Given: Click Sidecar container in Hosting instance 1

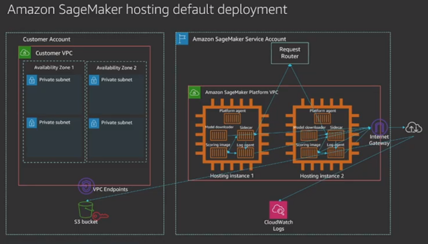Looking at the screenshot, I should pos(245,136).
